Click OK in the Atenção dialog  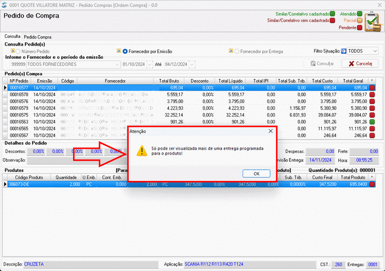[x=256, y=174]
